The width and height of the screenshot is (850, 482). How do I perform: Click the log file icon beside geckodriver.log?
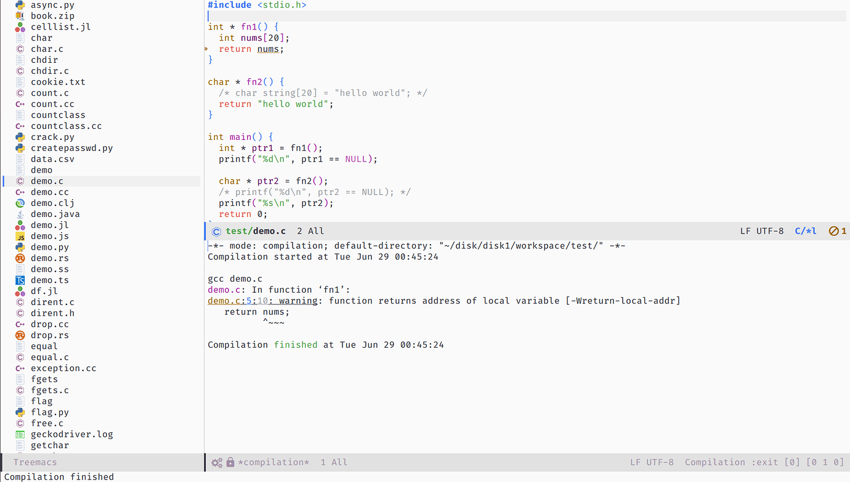click(20, 434)
